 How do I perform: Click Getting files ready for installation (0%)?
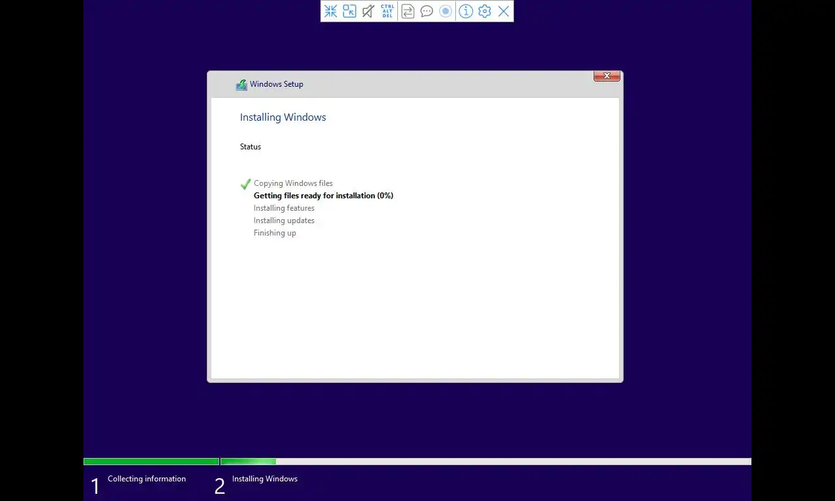pos(324,196)
